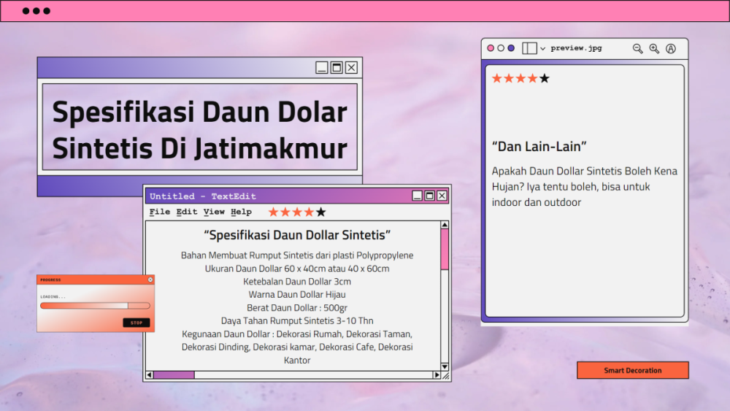Click the "Dan Lain-Lain" heading in preview window

539,147
